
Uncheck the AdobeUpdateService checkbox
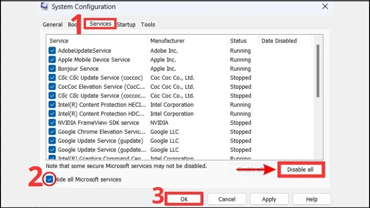click(x=52, y=51)
